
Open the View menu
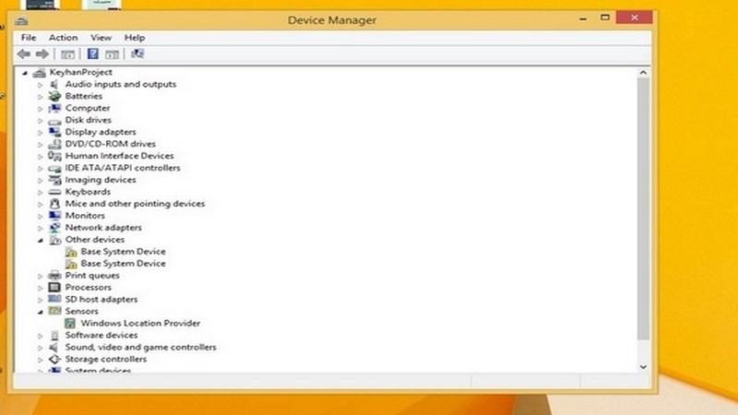pos(101,38)
